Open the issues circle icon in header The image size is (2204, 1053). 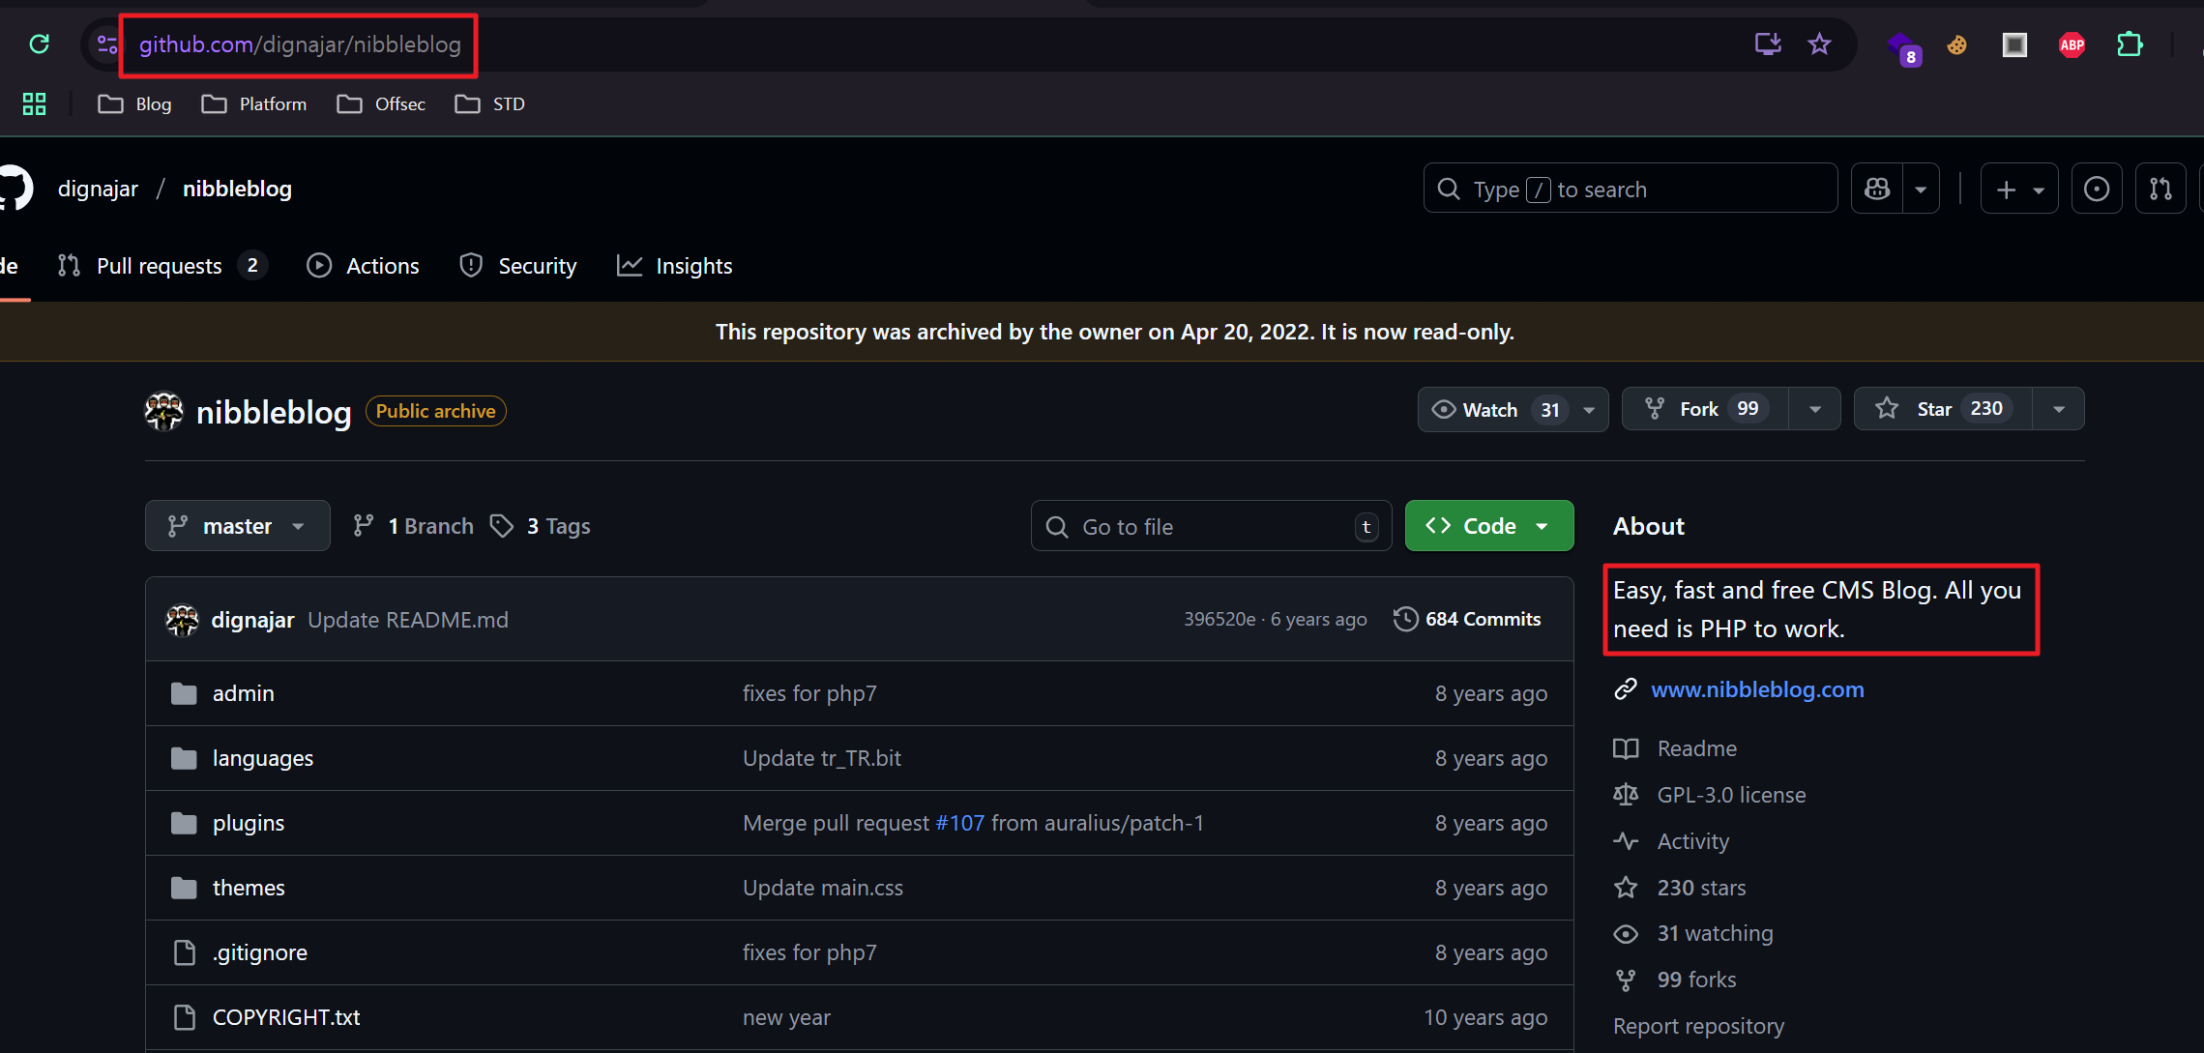pyautogui.click(x=2096, y=189)
